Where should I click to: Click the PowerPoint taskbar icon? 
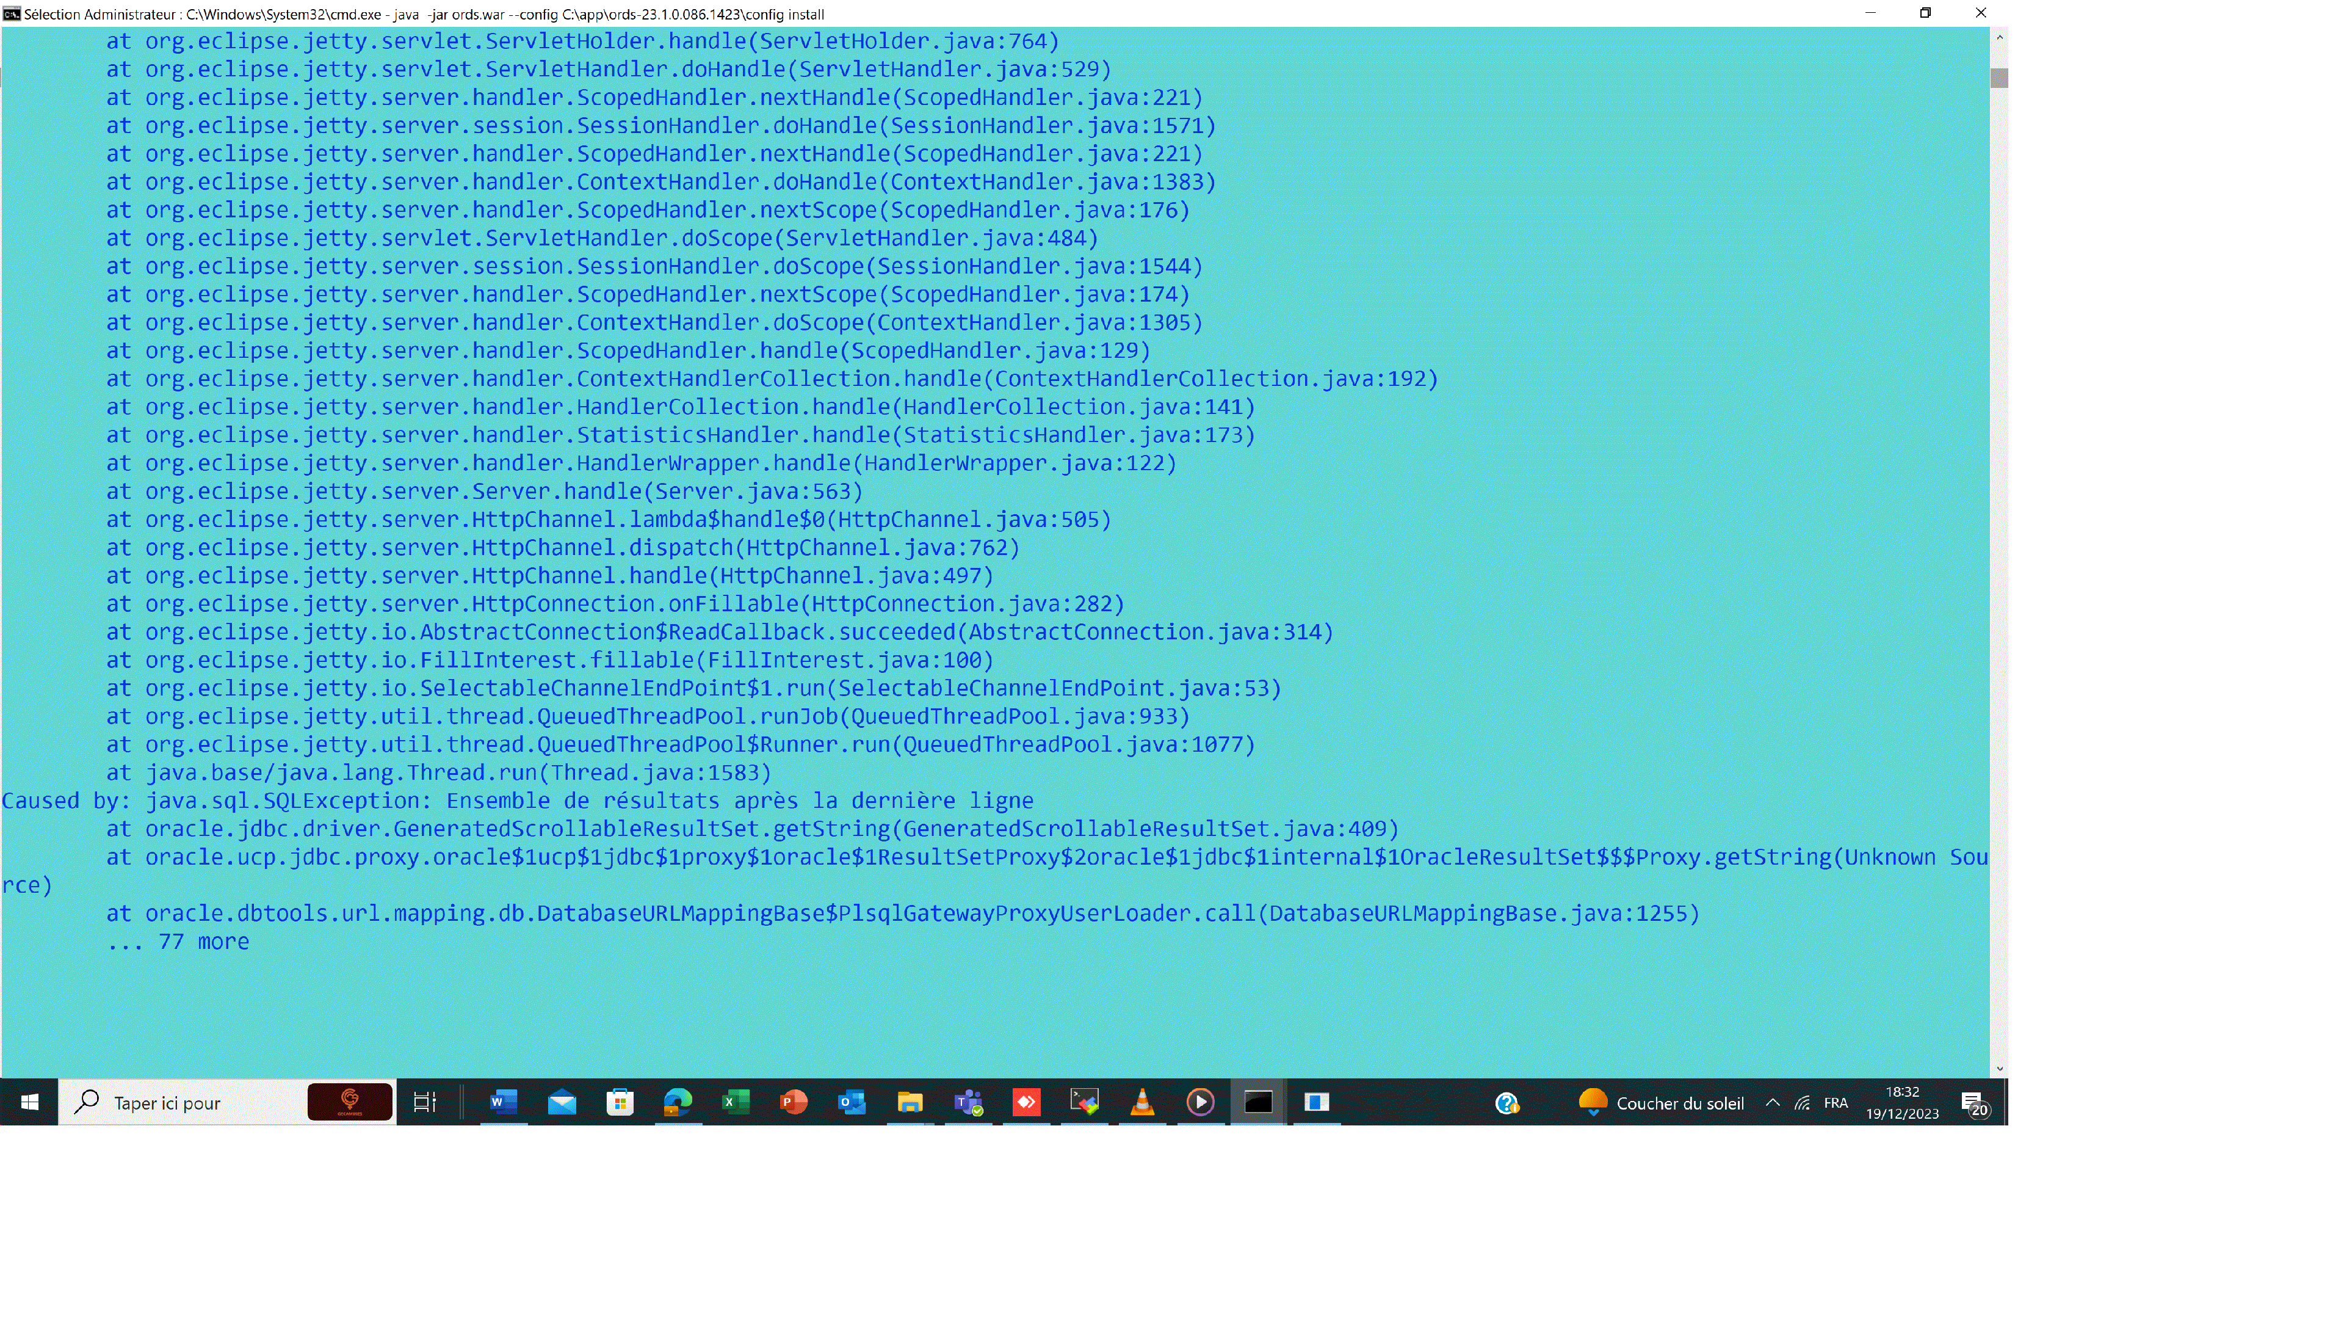790,1102
